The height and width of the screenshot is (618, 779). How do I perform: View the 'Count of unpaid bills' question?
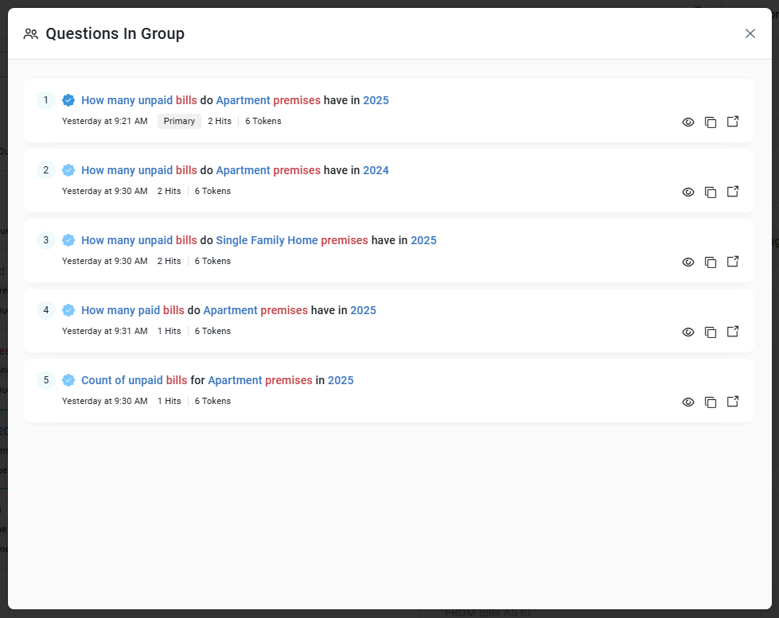(x=688, y=402)
